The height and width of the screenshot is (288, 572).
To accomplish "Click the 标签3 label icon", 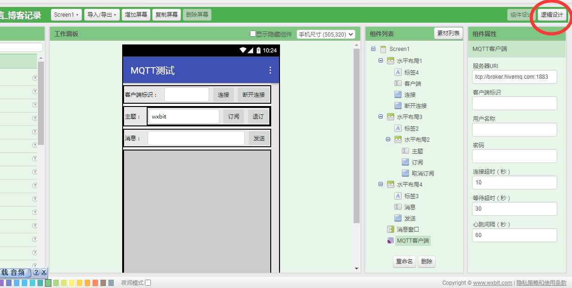I will tap(398, 196).
